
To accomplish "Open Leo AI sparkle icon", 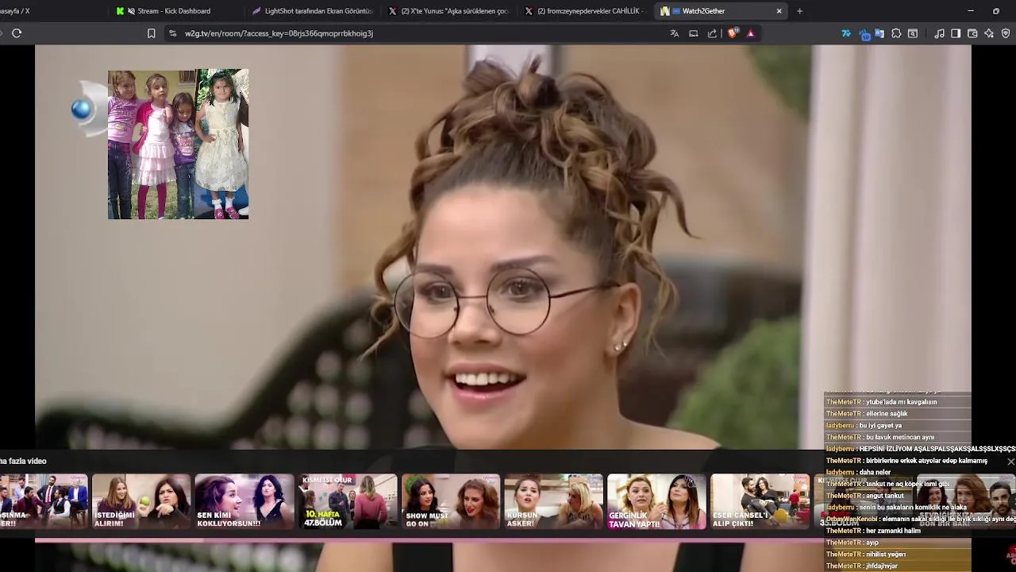I will 989,33.
